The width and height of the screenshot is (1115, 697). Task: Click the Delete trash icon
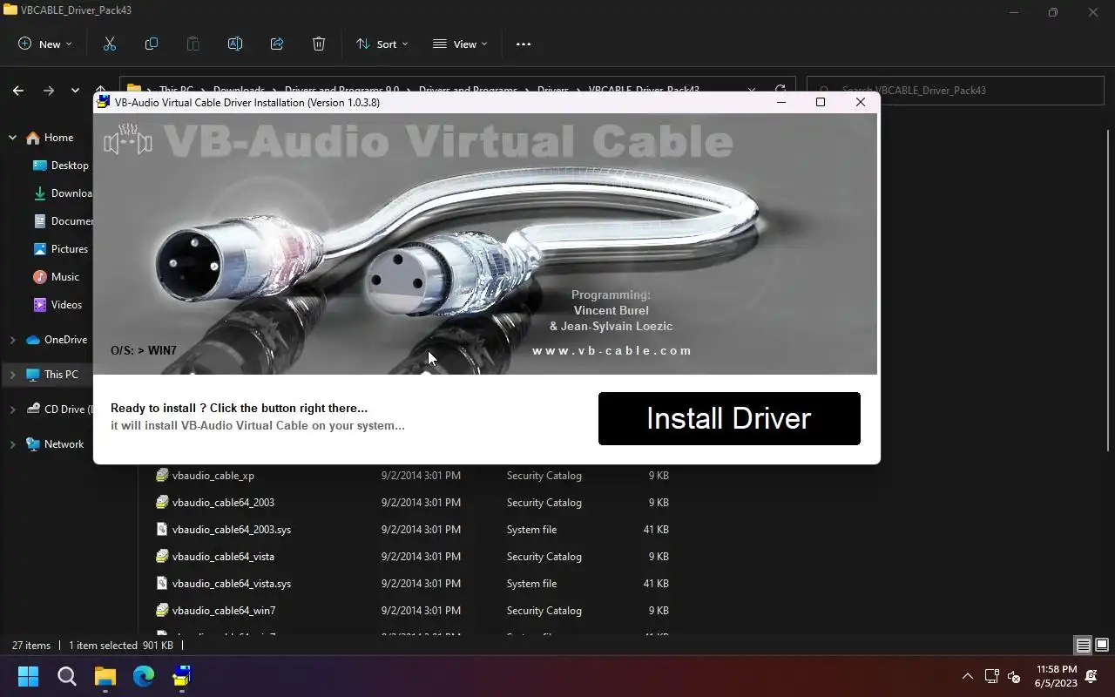(x=319, y=44)
